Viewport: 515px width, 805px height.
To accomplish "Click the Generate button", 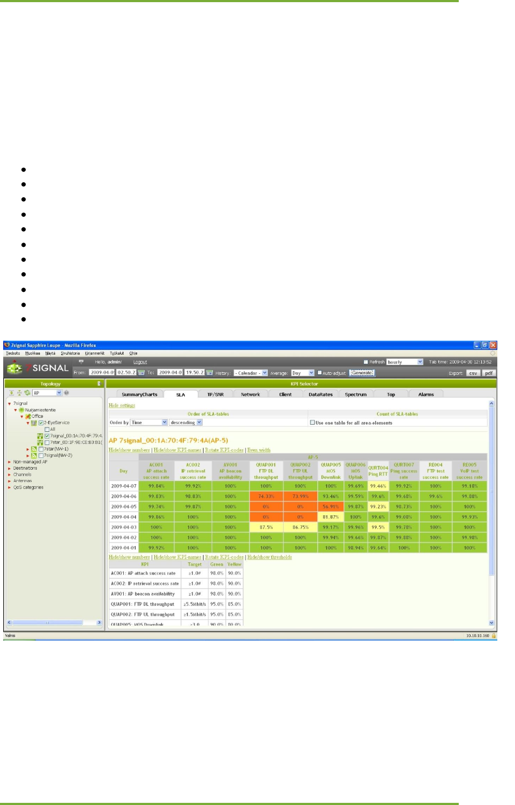I will [362, 373].
